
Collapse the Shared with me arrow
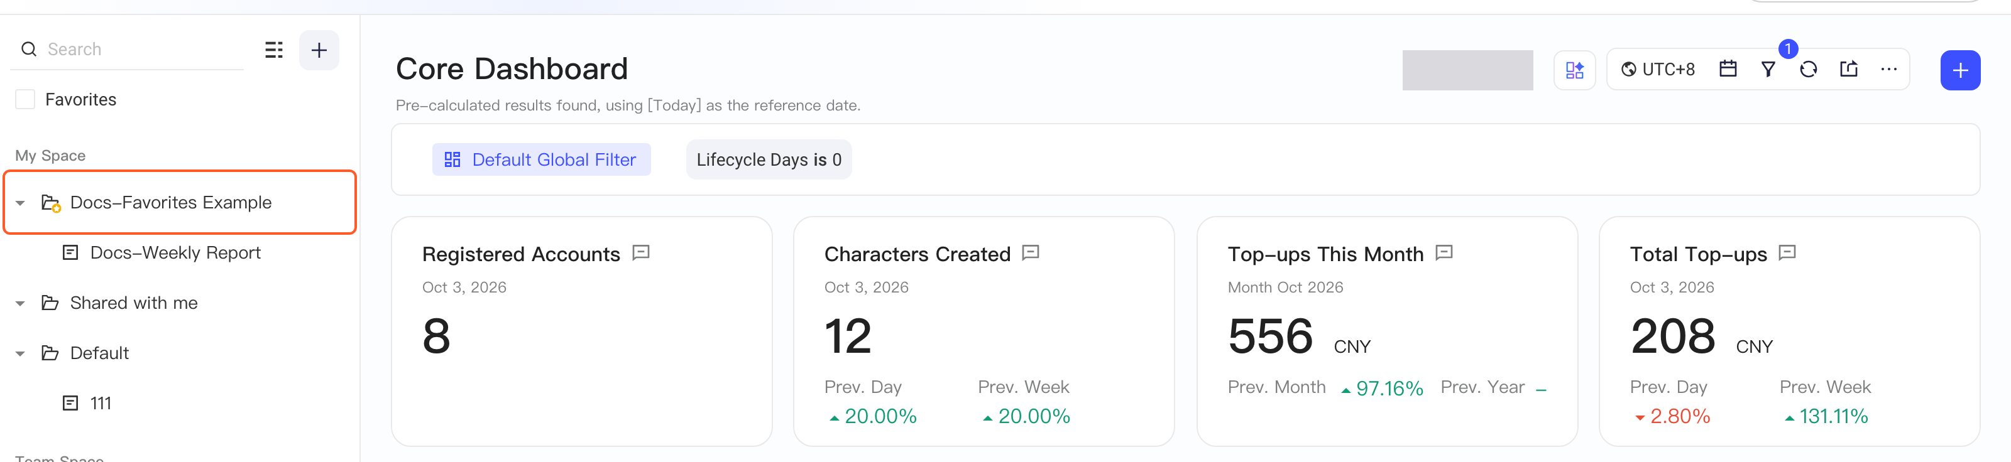tap(20, 304)
